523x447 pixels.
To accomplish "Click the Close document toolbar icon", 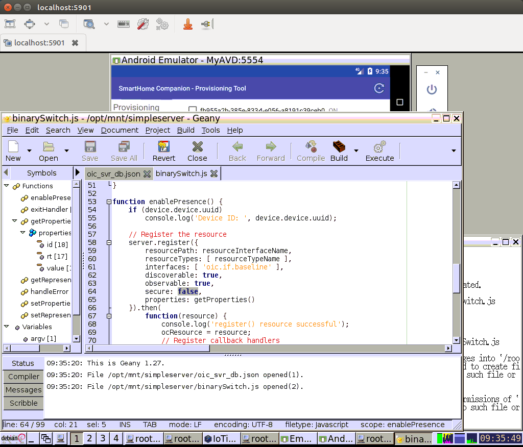I will coord(197,147).
